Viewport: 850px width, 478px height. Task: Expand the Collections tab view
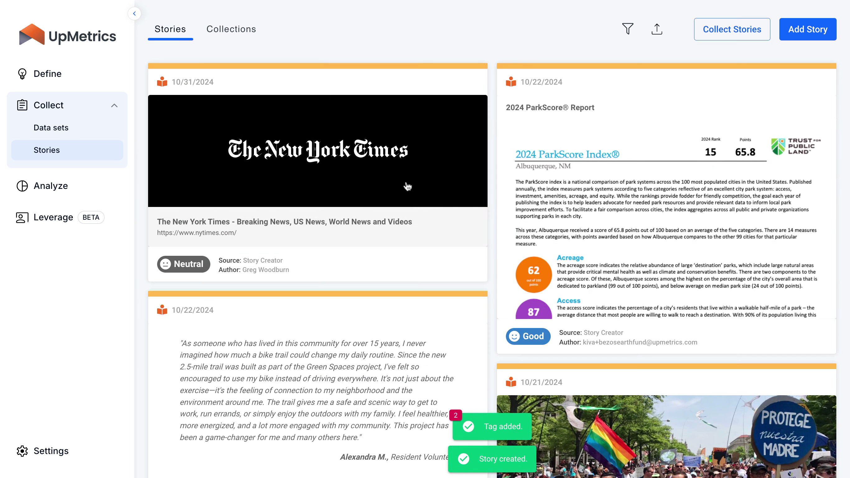click(x=231, y=29)
